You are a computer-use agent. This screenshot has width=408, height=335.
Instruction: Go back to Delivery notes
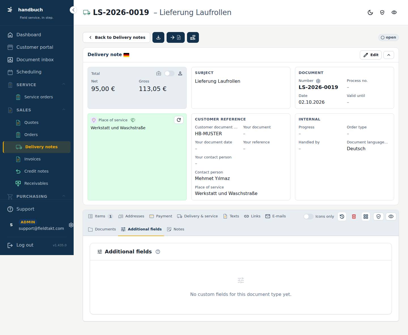[116, 37]
